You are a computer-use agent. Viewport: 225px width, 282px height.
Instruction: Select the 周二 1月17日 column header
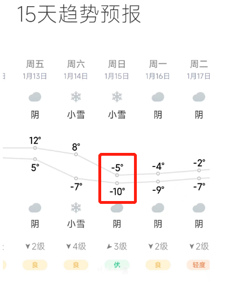198,70
